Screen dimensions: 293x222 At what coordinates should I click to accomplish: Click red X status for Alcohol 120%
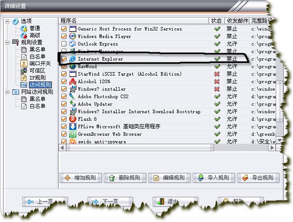(x=217, y=81)
